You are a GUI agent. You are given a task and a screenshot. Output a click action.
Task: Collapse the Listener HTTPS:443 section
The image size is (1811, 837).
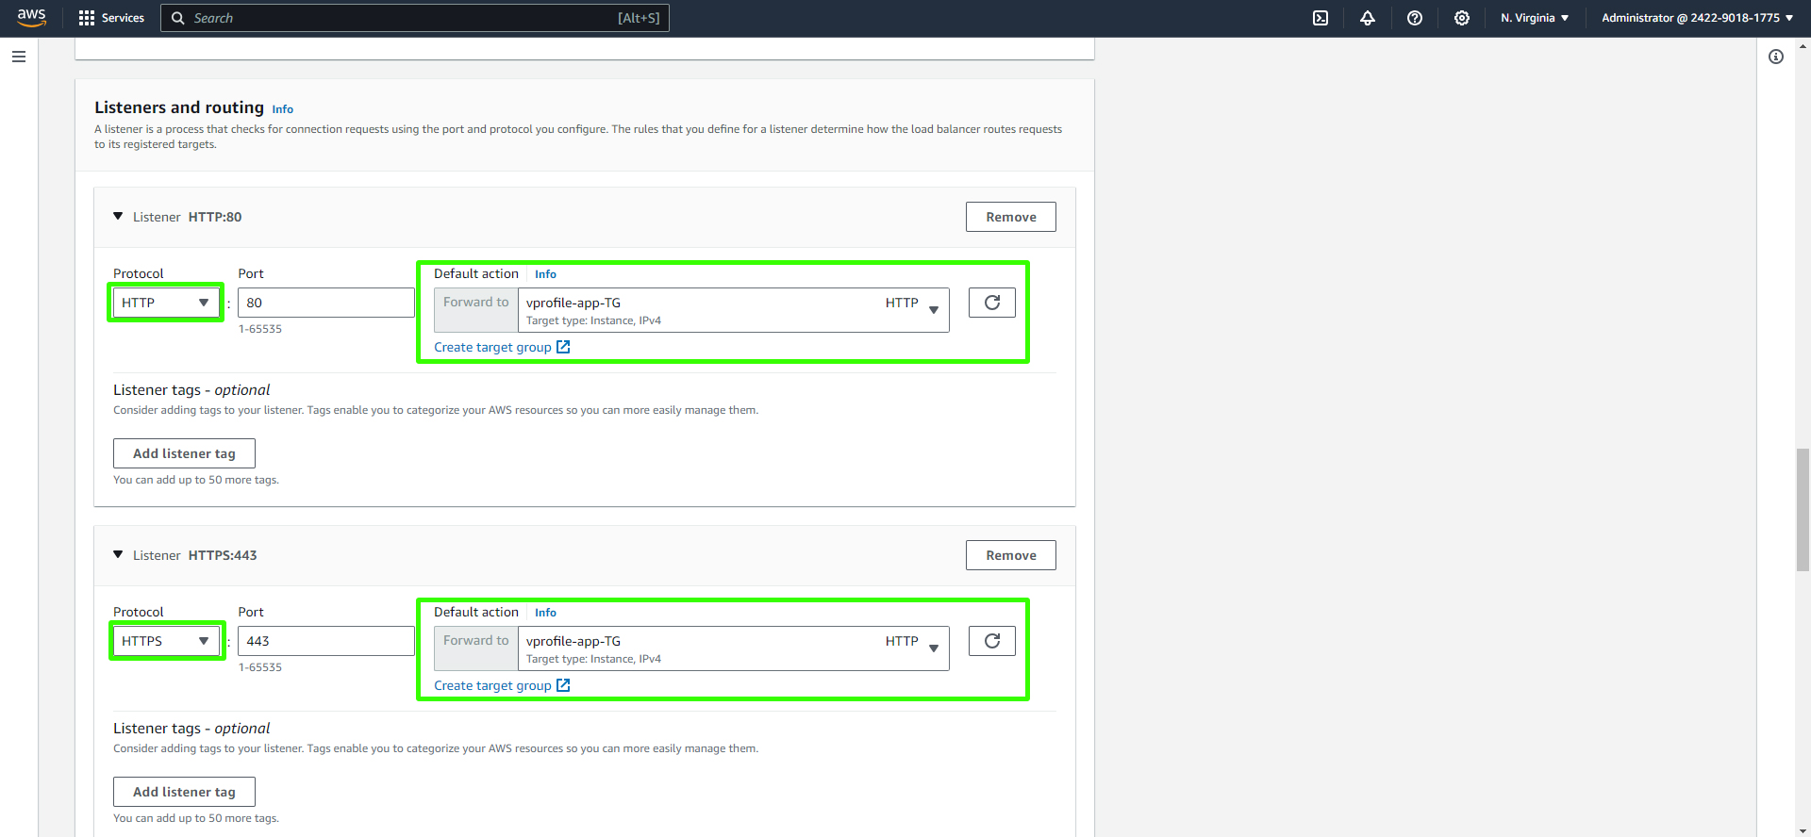tap(118, 554)
